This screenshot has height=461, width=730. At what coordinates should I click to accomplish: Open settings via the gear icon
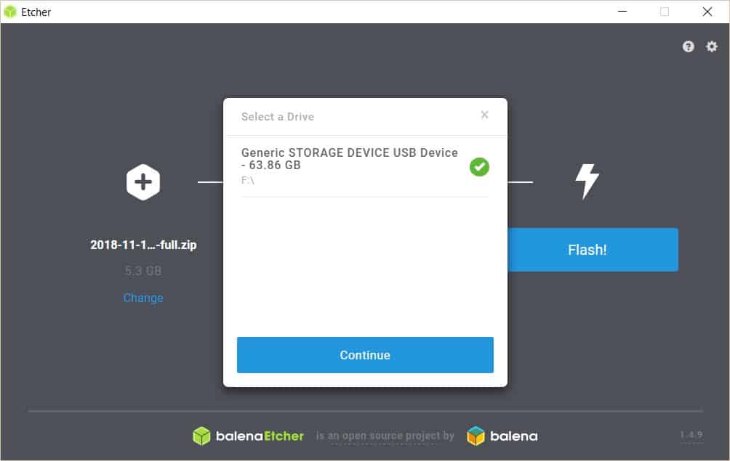click(x=712, y=46)
